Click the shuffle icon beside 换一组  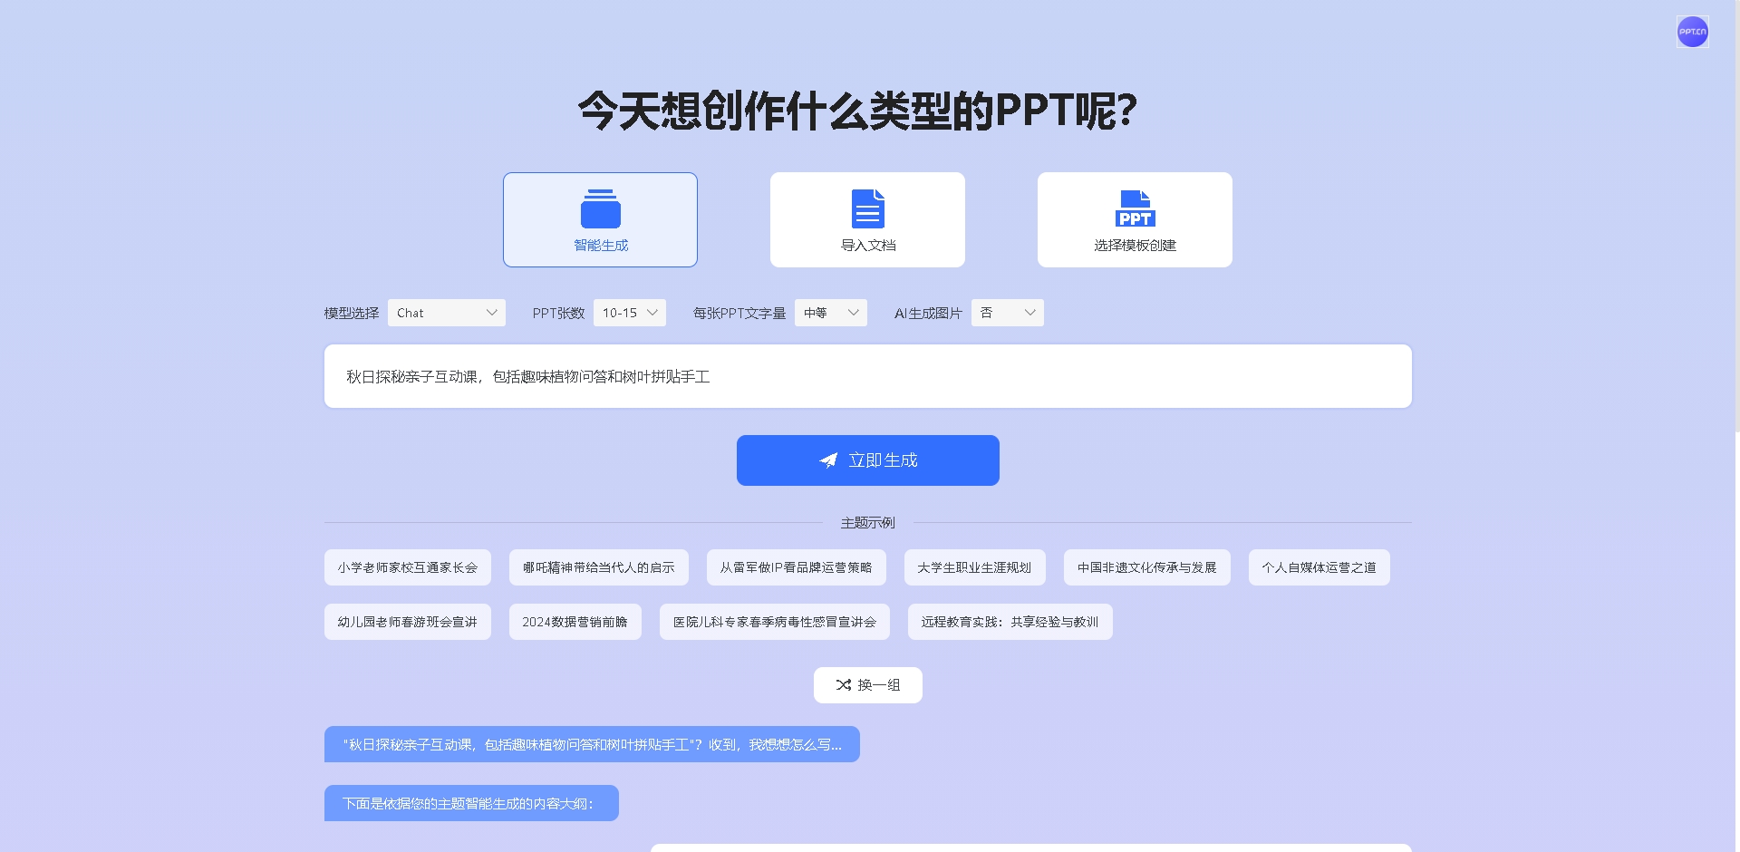pos(843,685)
